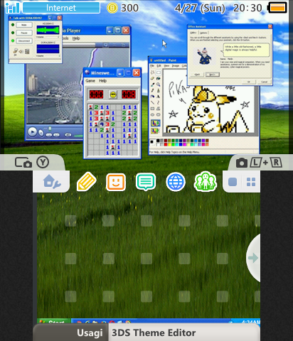Choose opaque selection option in Paint toolbox
The image size is (293, 341).
tap(155, 123)
